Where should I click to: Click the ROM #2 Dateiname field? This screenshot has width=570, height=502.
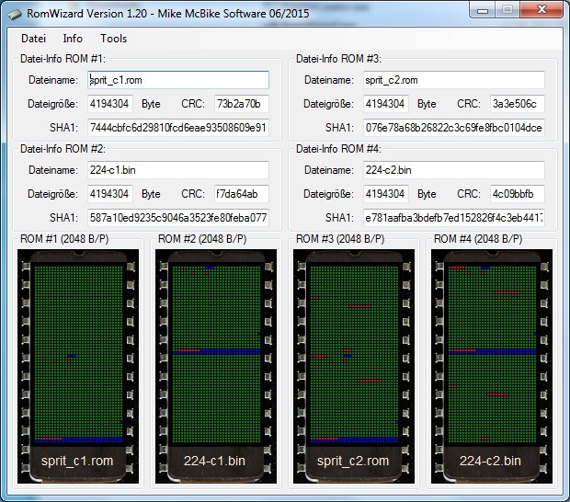pyautogui.click(x=178, y=170)
